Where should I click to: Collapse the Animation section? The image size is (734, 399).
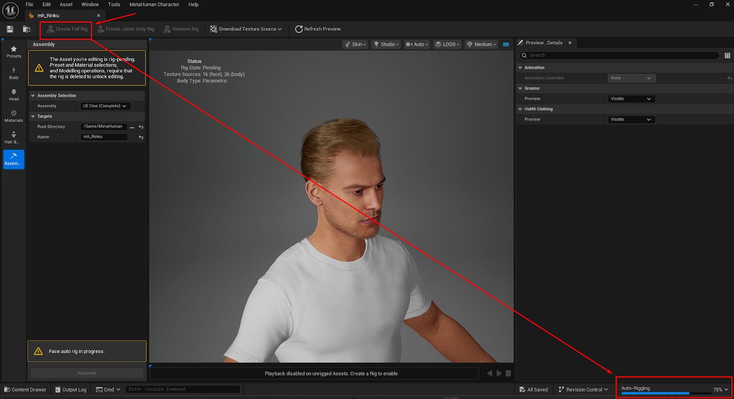click(520, 68)
